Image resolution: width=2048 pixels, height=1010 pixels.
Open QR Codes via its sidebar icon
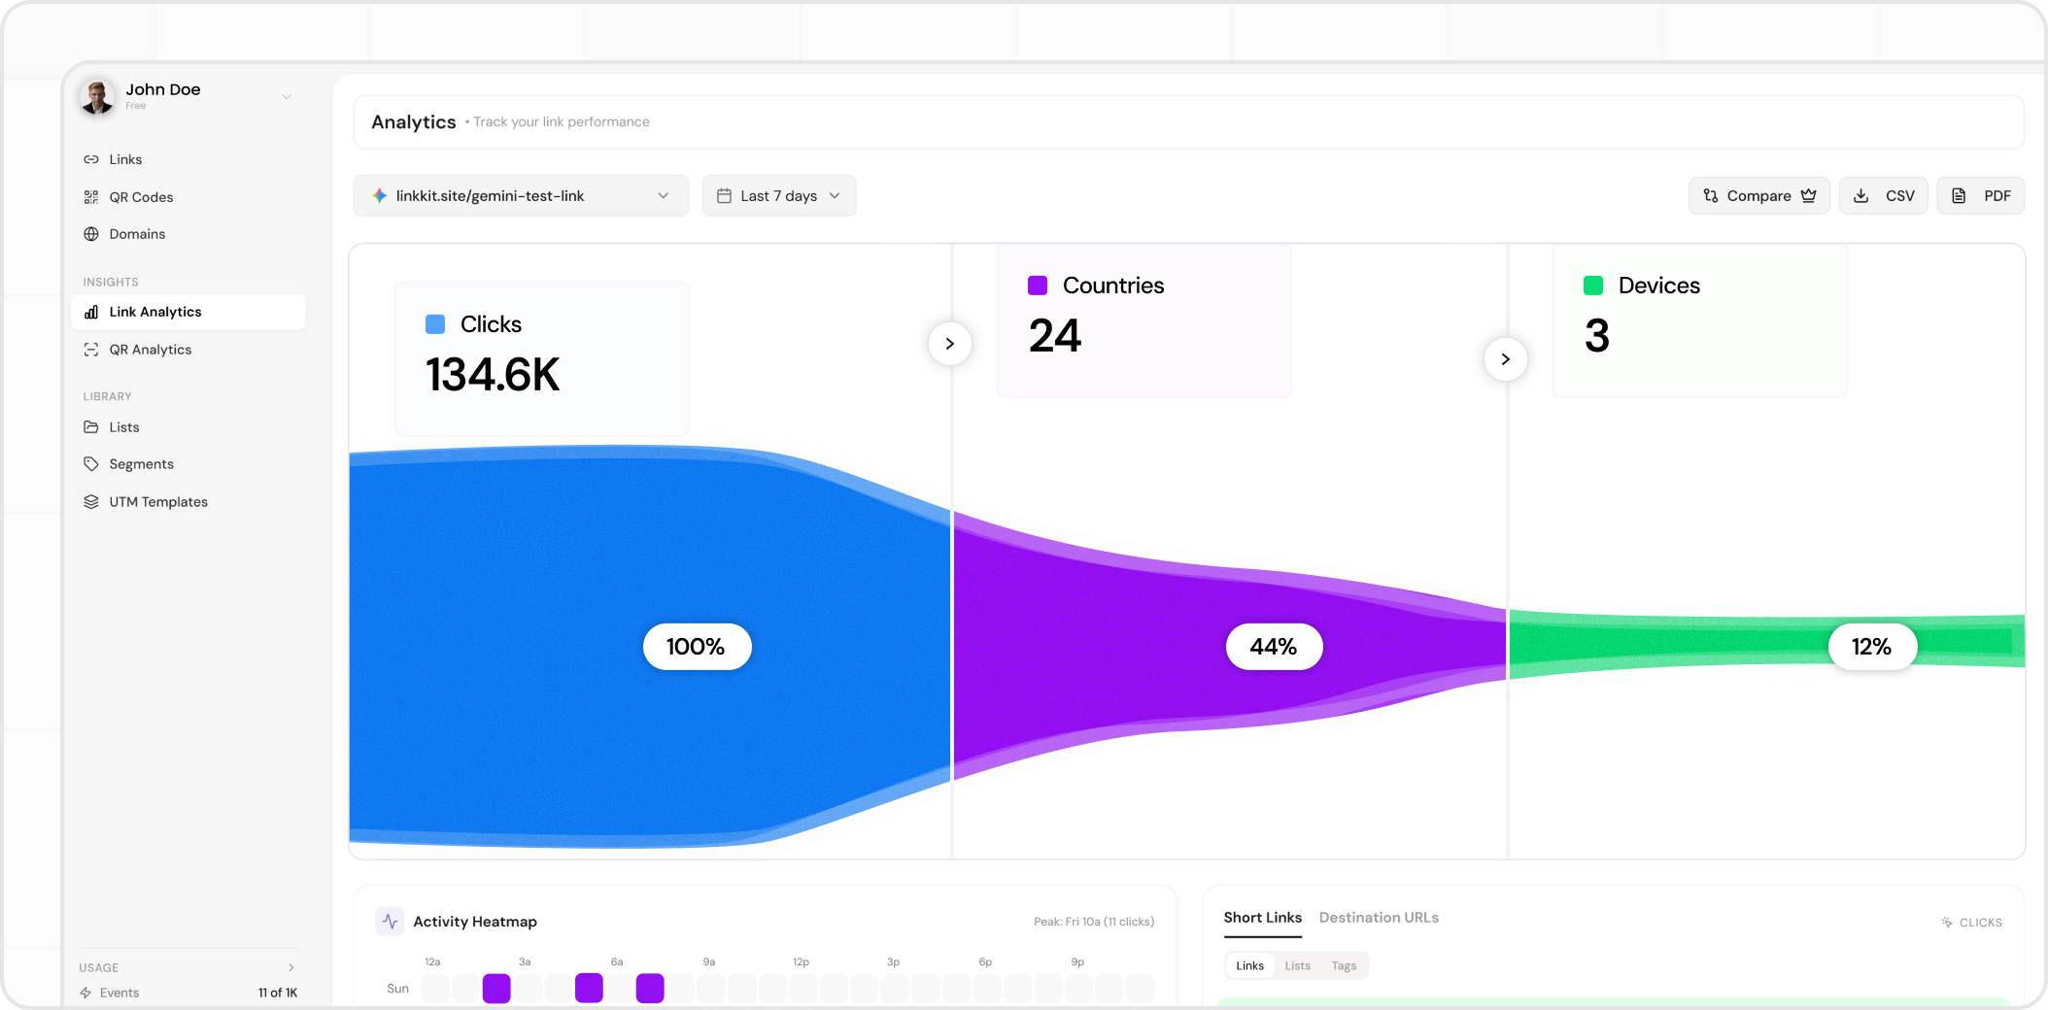point(91,197)
